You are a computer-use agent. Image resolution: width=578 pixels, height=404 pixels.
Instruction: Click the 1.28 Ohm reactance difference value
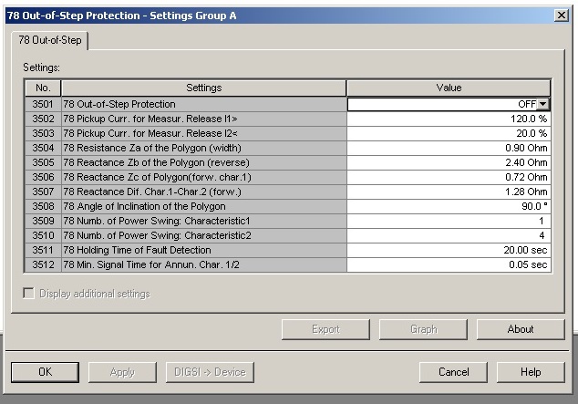coord(449,192)
